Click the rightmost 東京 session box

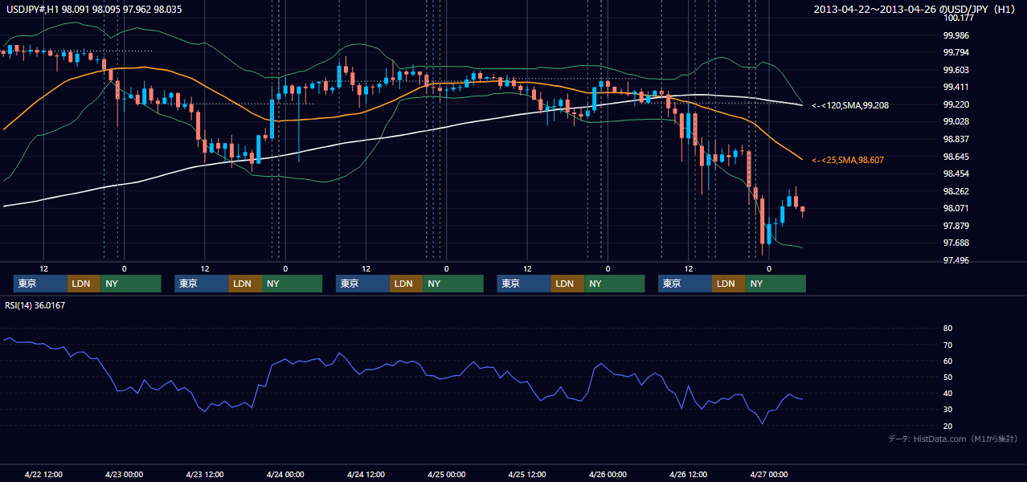click(685, 284)
